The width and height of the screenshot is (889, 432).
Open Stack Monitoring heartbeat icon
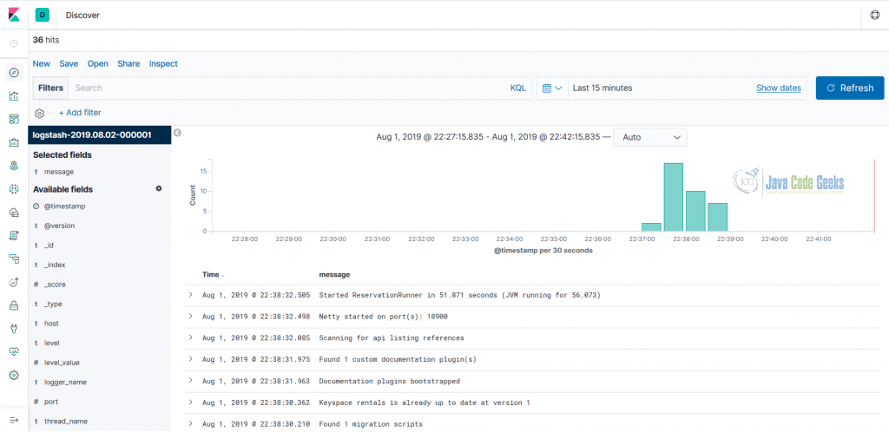coord(14,351)
